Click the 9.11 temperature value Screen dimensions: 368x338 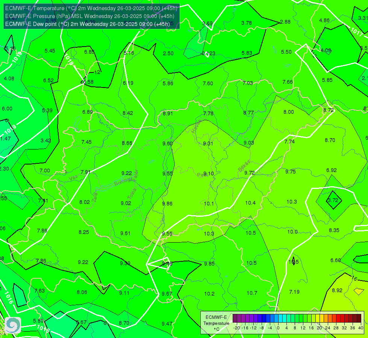[124, 293]
